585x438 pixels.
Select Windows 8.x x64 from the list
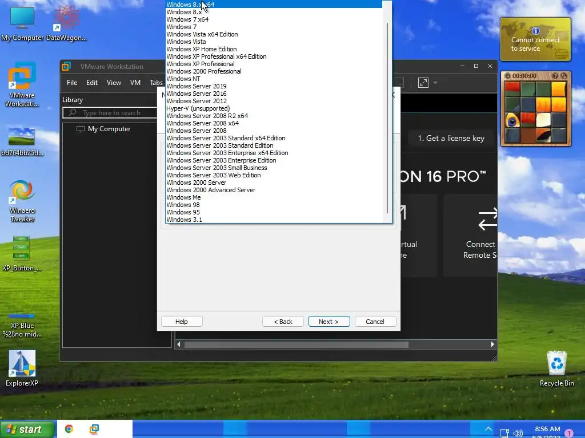(x=274, y=5)
